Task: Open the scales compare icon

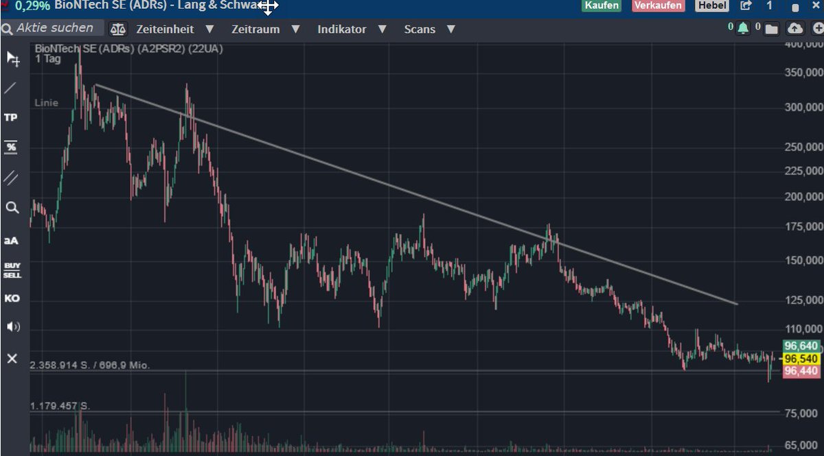Action: pos(118,29)
